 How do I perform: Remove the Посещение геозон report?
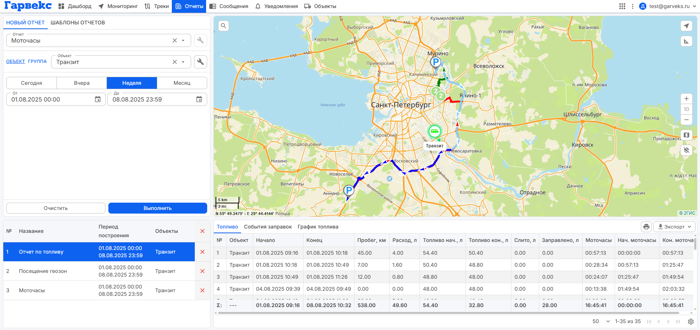pyautogui.click(x=202, y=271)
